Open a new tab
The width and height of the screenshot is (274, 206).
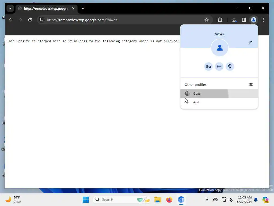[83, 8]
